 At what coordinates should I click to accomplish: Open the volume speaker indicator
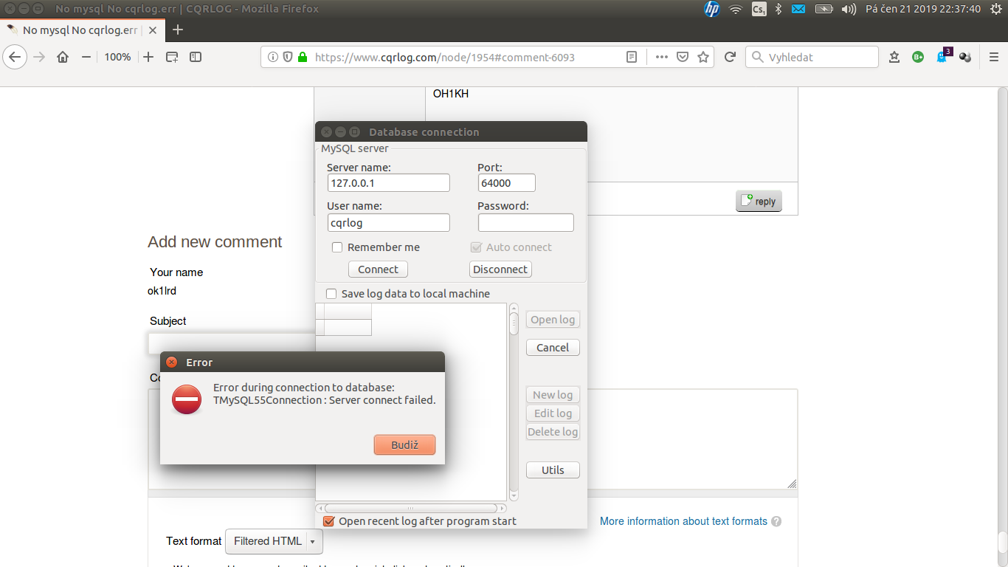click(849, 9)
